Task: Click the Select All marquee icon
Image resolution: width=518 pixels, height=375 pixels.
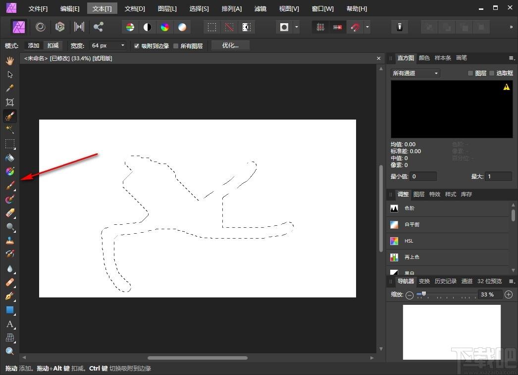Action: click(212, 27)
